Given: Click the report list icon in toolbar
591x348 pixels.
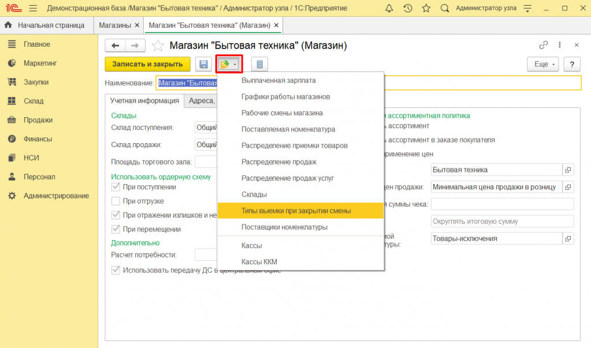Looking at the screenshot, I should point(259,64).
